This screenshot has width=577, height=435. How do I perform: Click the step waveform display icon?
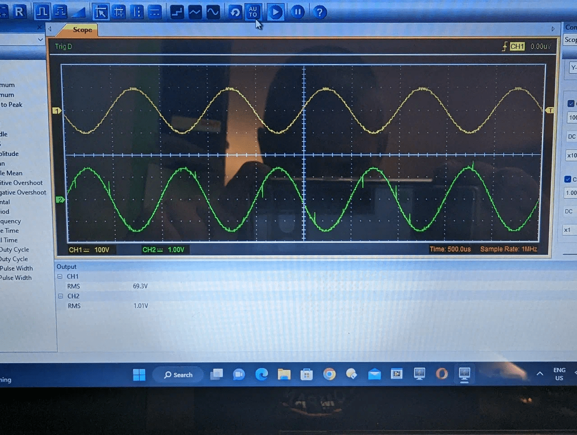click(177, 12)
